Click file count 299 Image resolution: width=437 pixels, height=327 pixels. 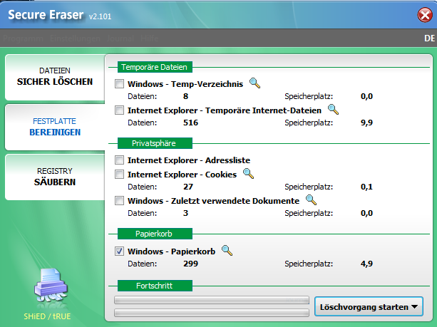tap(190, 264)
